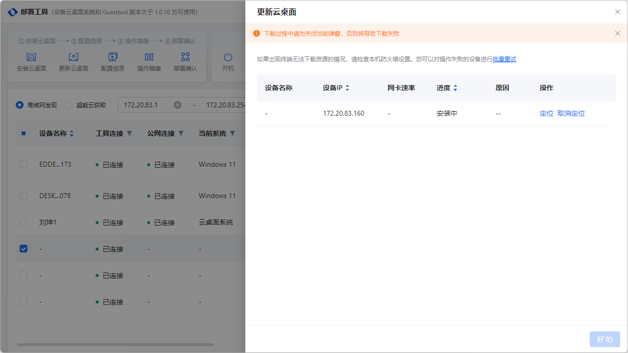The height and width of the screenshot is (353, 628).
Task: Toggle the select-all header checkbox
Action: tap(24, 133)
